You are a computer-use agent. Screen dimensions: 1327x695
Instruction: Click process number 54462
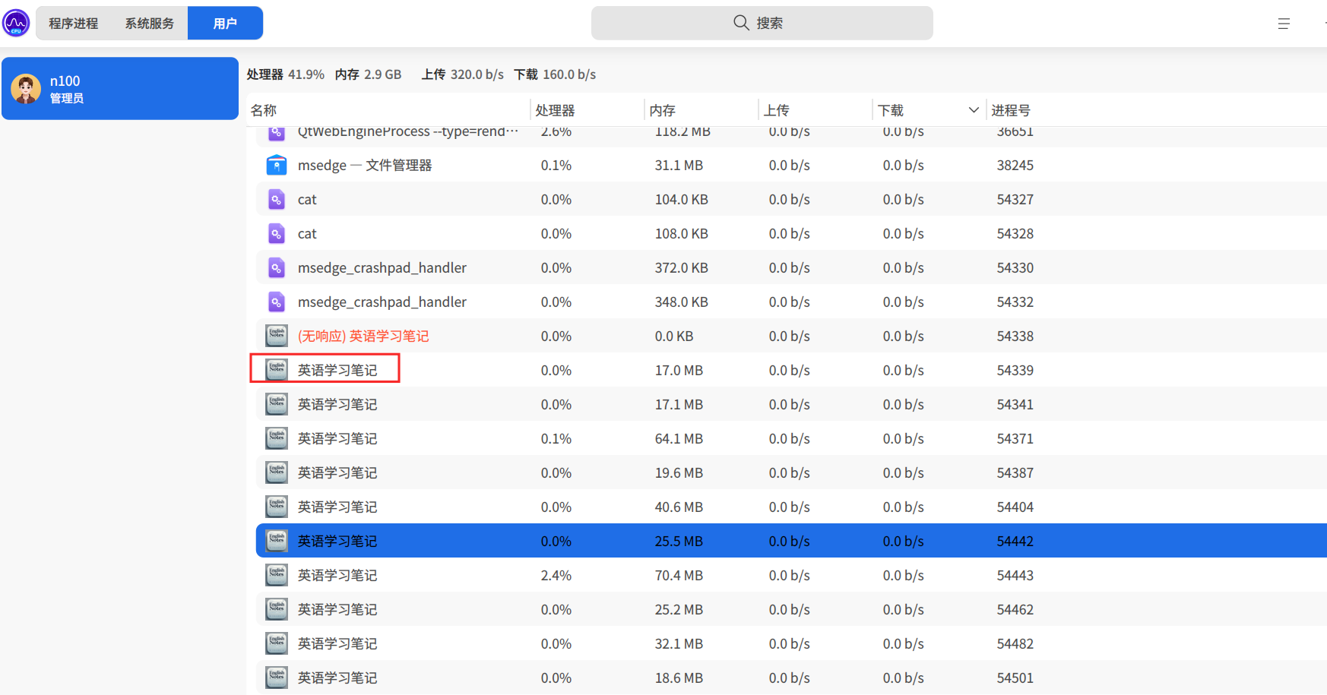click(x=1015, y=609)
